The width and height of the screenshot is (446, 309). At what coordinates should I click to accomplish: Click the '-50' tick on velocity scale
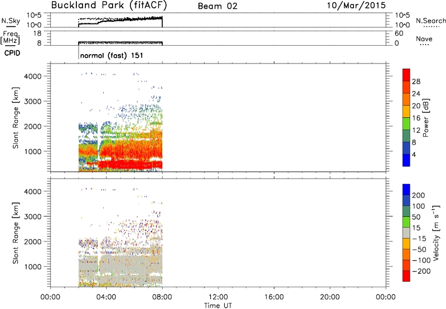click(x=419, y=249)
